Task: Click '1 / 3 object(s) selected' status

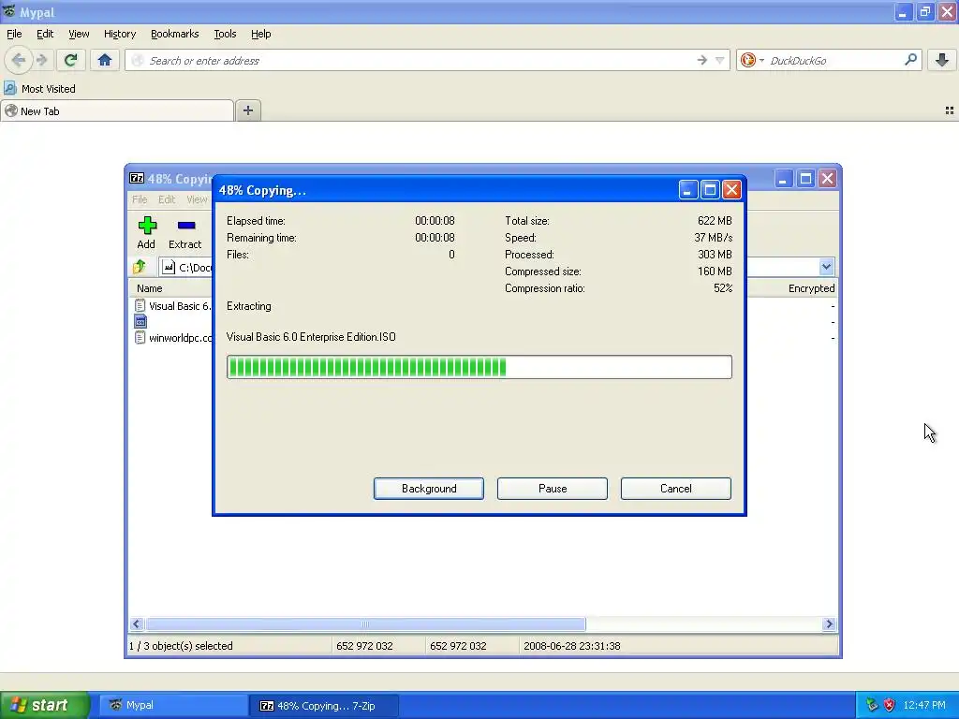Action: click(x=181, y=646)
